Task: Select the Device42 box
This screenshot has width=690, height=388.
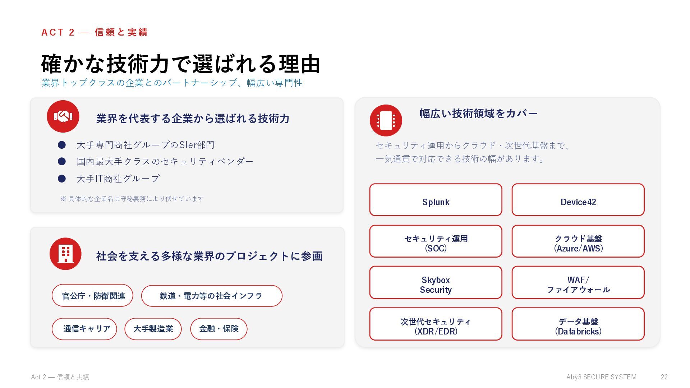Action: click(578, 200)
